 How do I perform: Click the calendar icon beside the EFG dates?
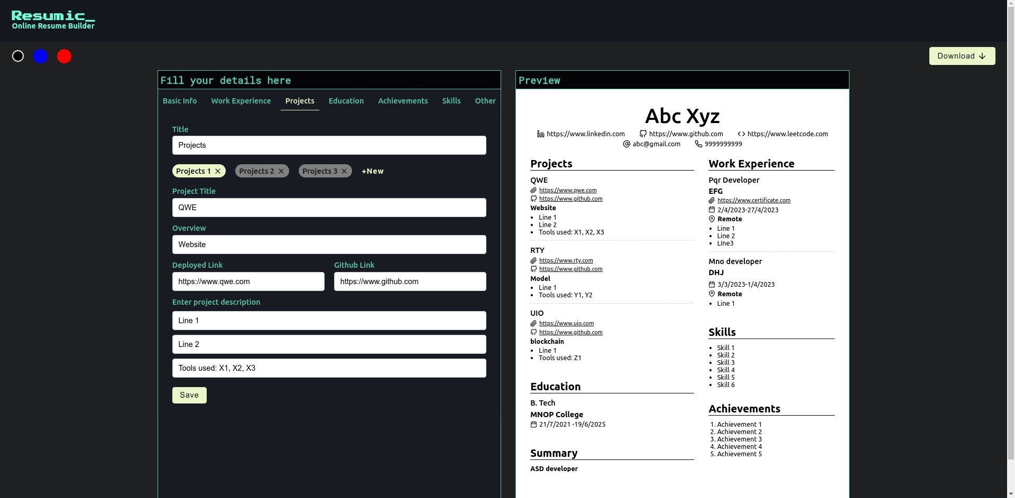pos(712,210)
